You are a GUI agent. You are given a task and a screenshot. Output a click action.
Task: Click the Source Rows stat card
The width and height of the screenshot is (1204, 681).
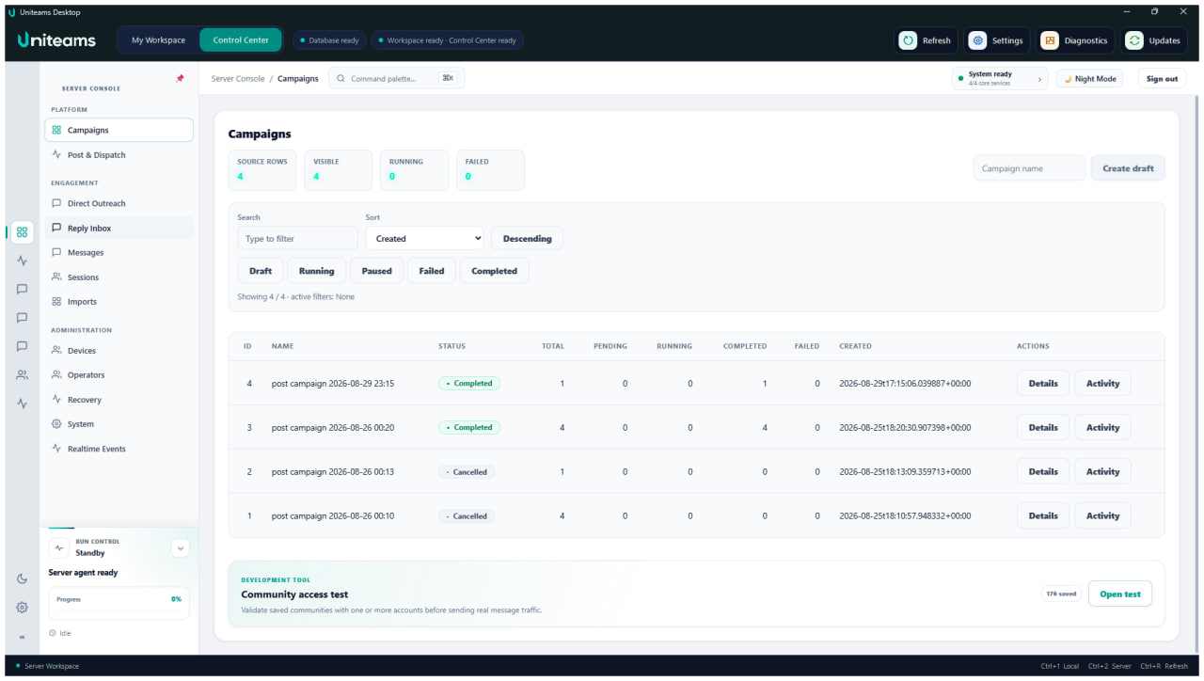(262, 169)
